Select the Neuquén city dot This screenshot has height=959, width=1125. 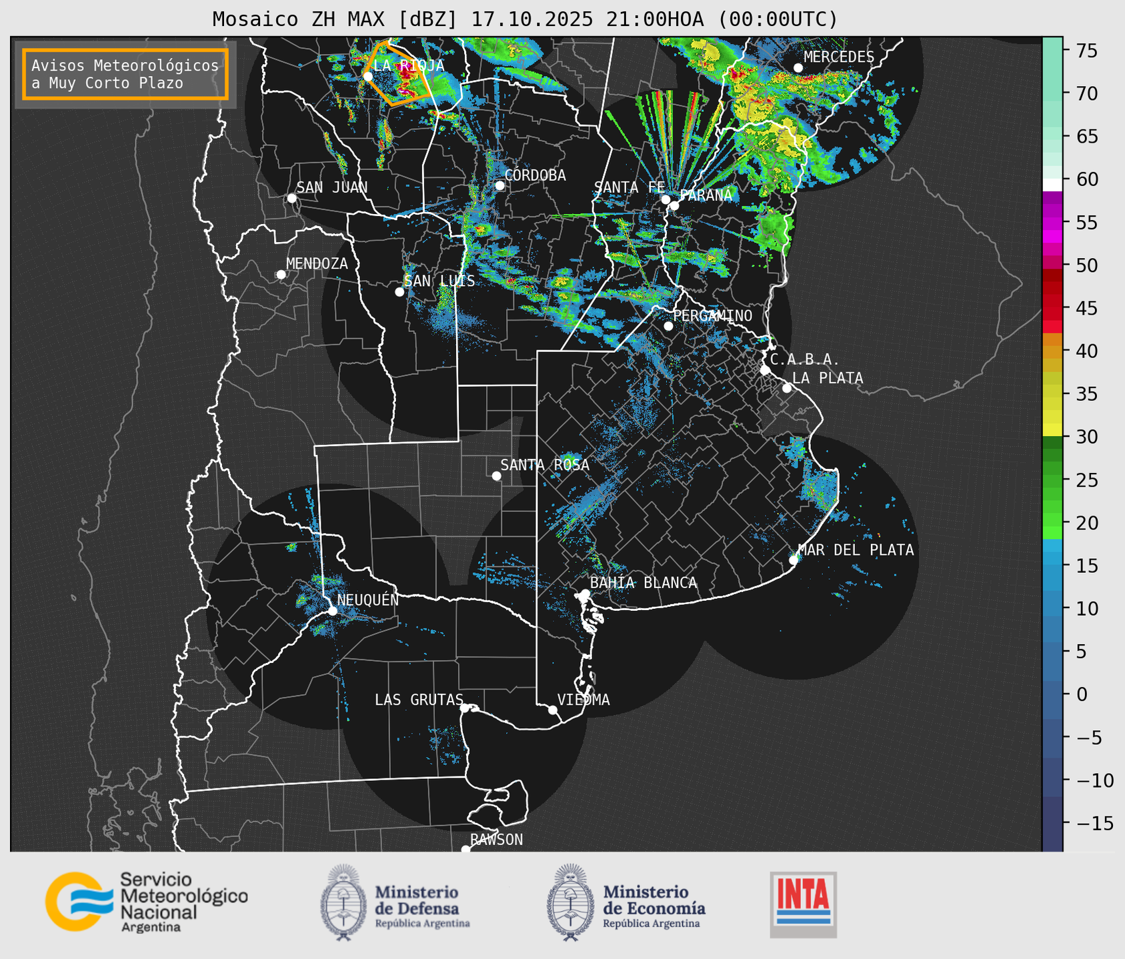332,610
